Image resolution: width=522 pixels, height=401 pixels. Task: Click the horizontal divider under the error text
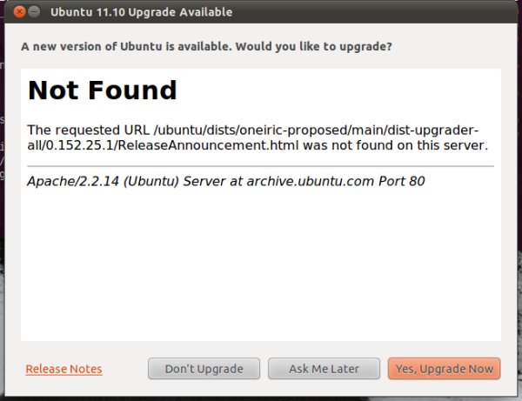click(x=261, y=165)
